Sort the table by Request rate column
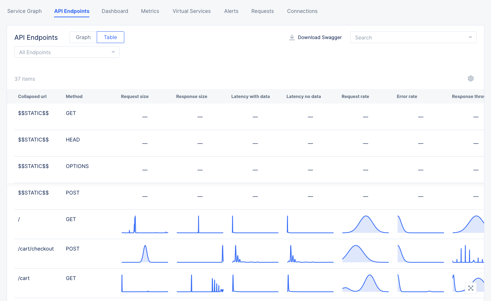The width and height of the screenshot is (491, 301). tap(355, 96)
